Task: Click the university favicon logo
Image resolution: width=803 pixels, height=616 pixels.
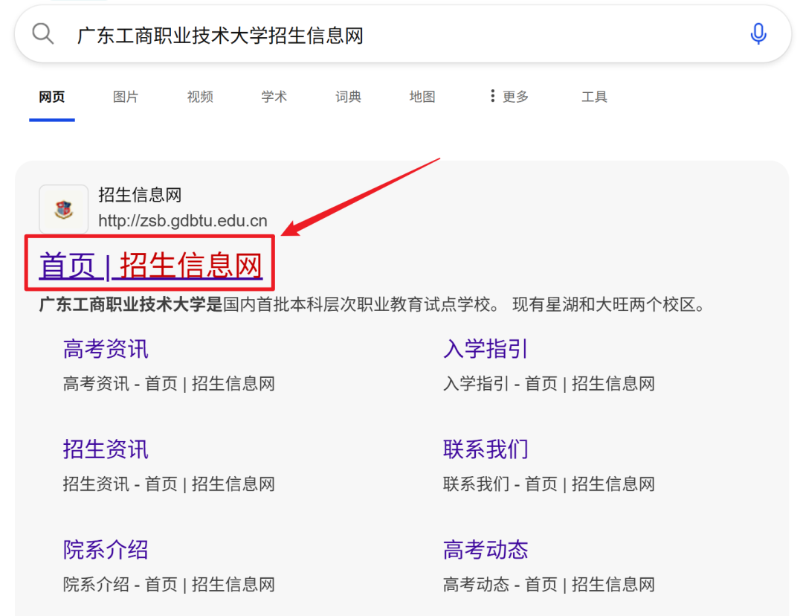Action: [x=63, y=209]
